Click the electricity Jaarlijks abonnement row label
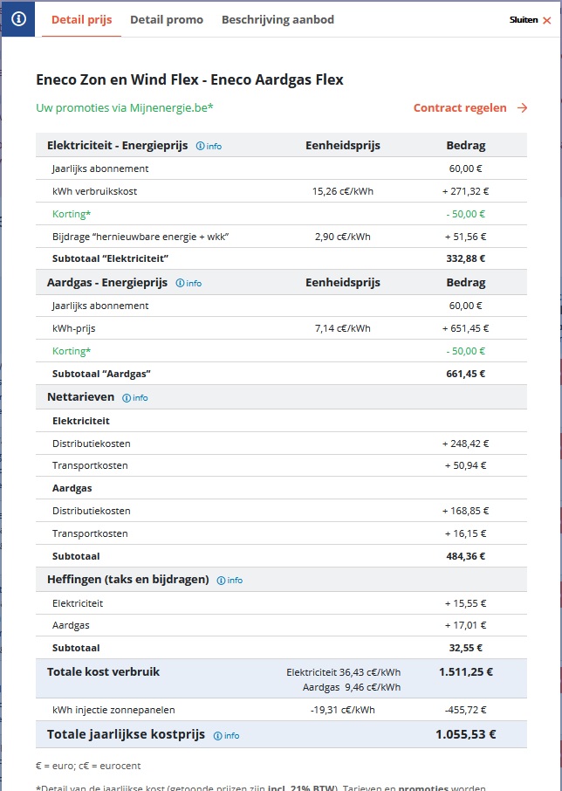The width and height of the screenshot is (562, 791). [100, 169]
